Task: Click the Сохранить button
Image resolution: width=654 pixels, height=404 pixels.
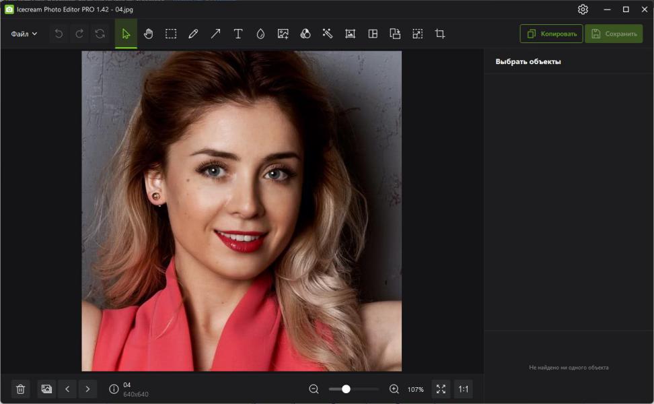Action: (614, 34)
